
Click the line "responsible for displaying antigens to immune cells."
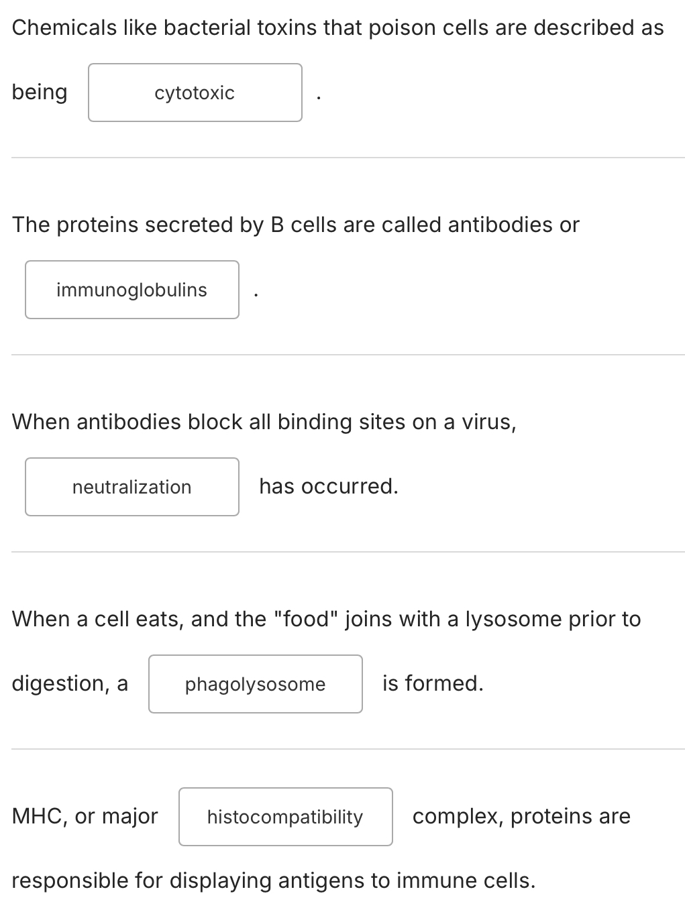click(274, 880)
